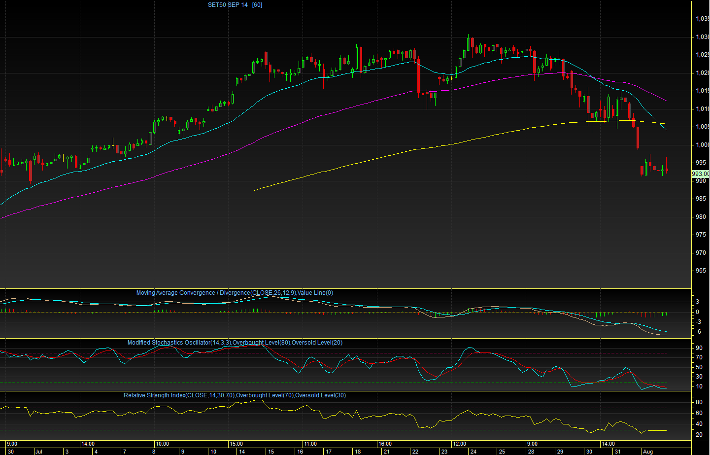Click the 1,020 price axis label

(703, 73)
